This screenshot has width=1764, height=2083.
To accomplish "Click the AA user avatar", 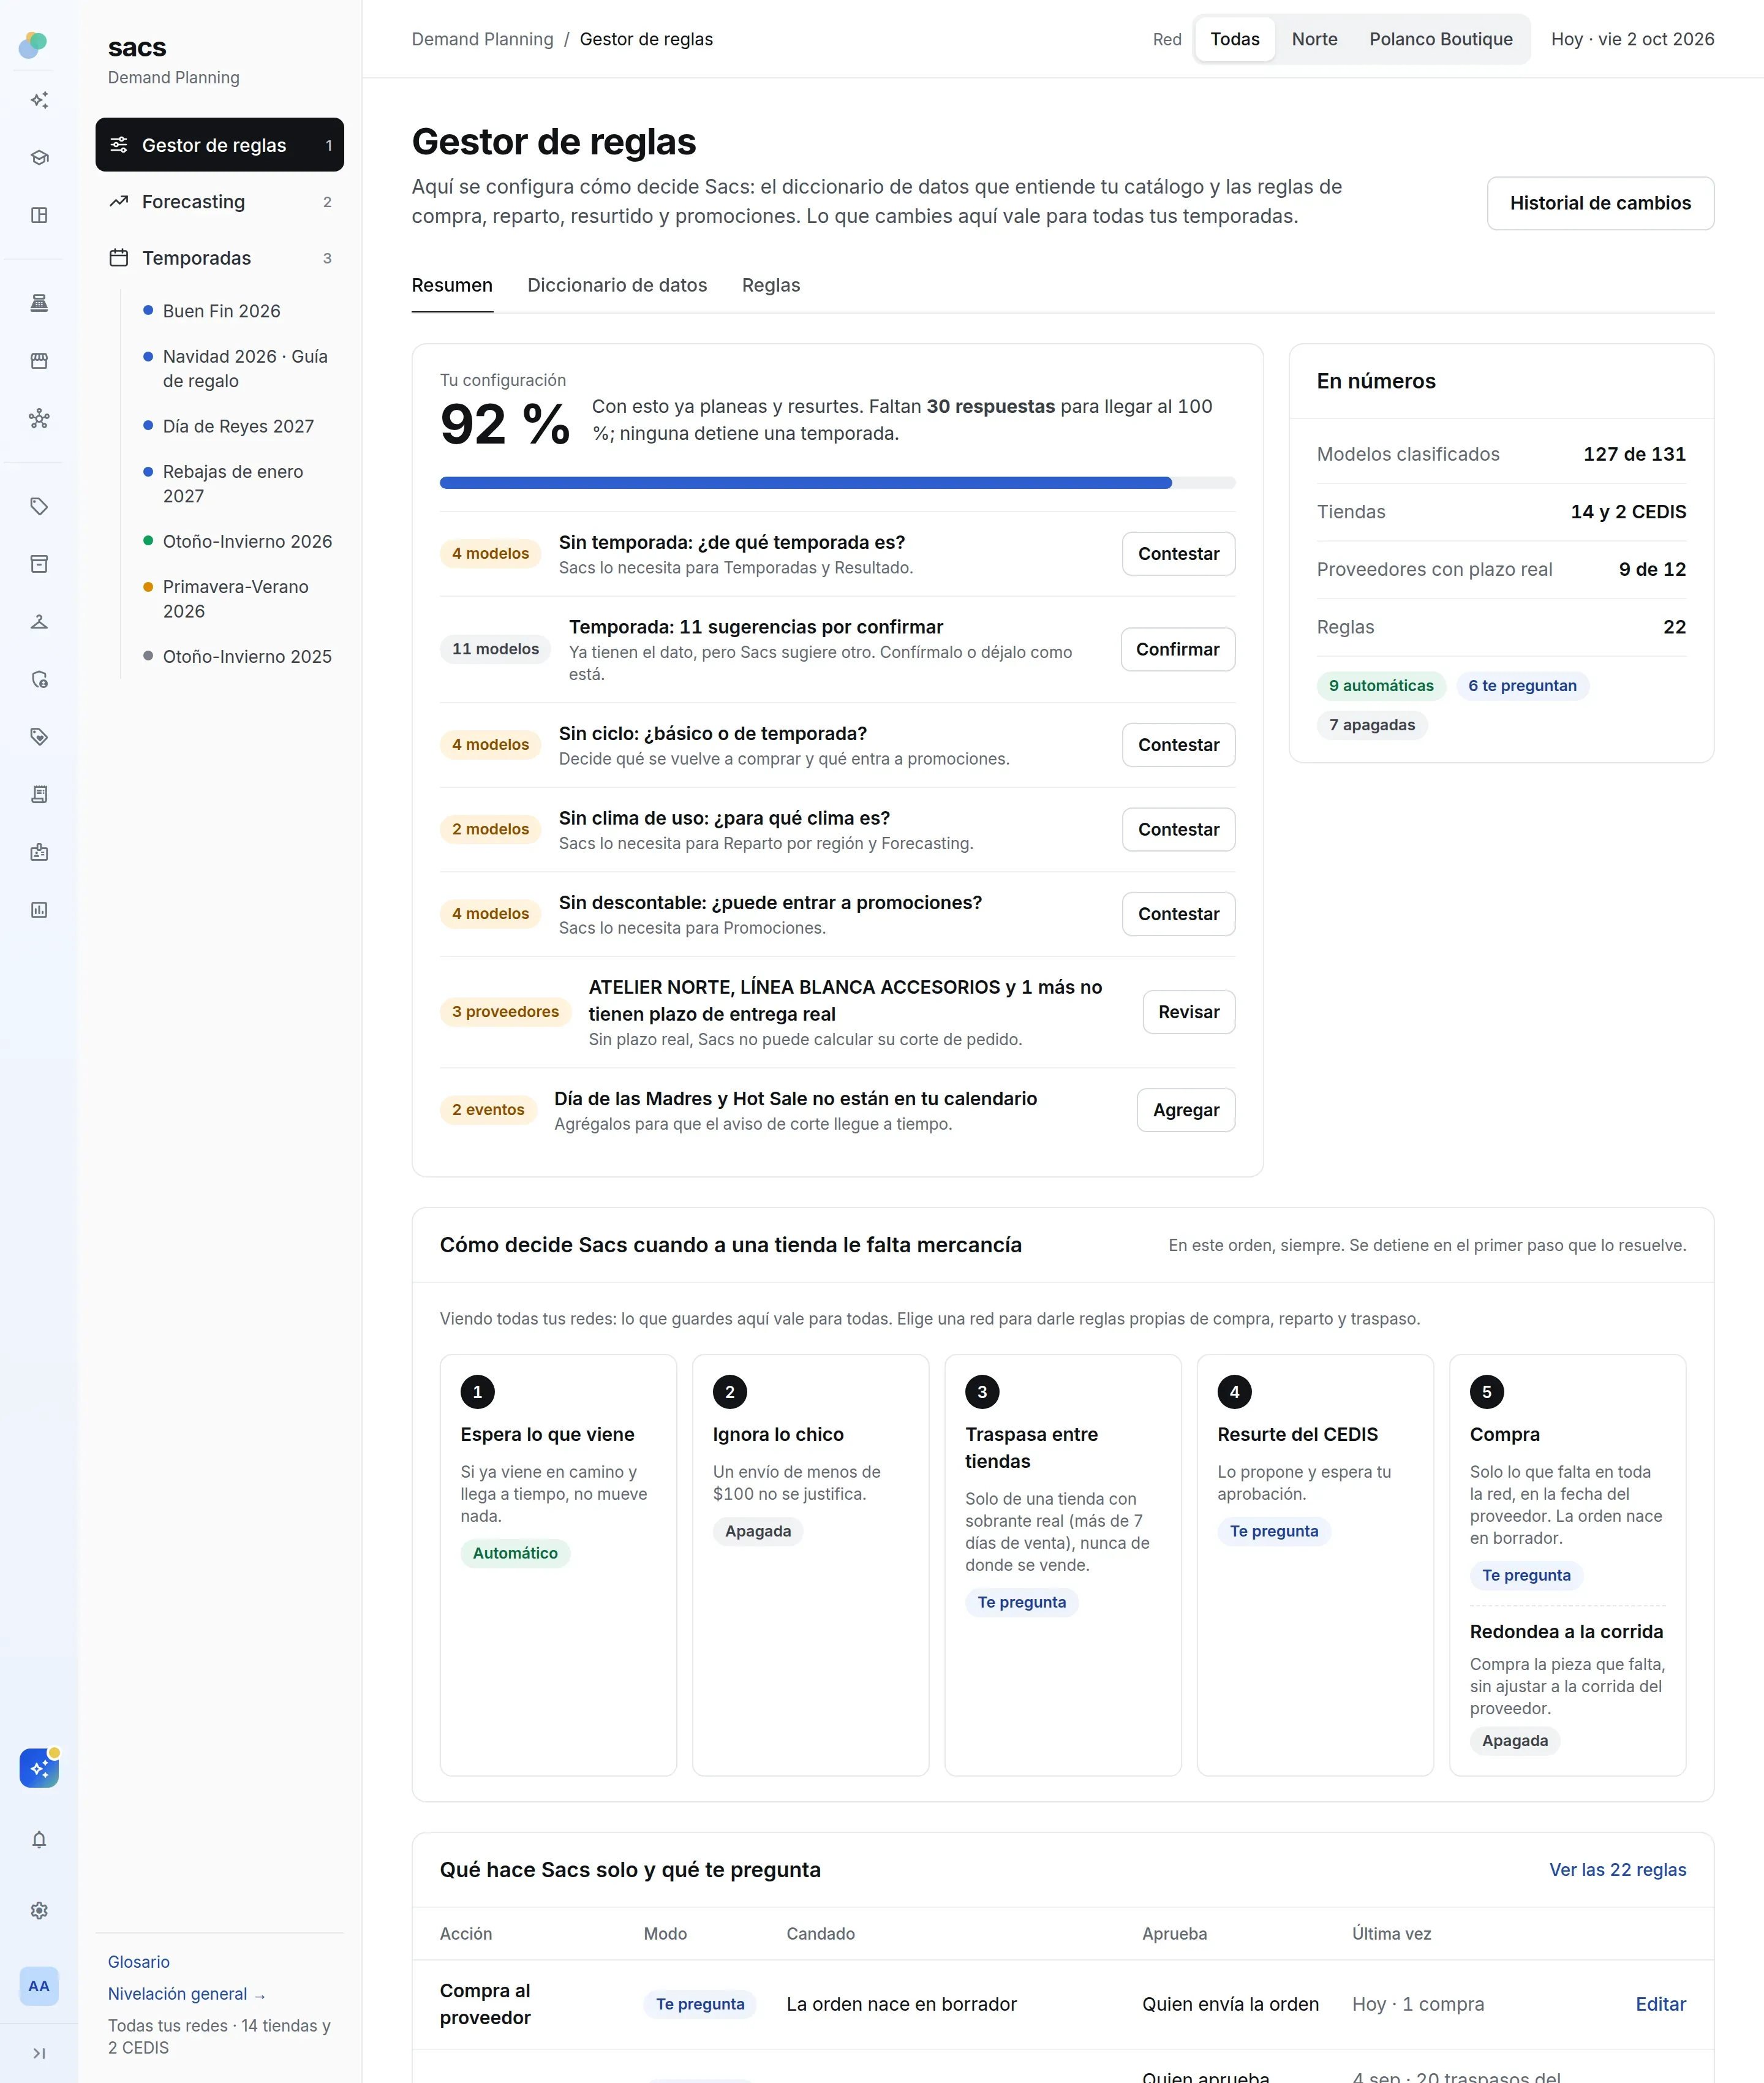I will pos(39,1986).
